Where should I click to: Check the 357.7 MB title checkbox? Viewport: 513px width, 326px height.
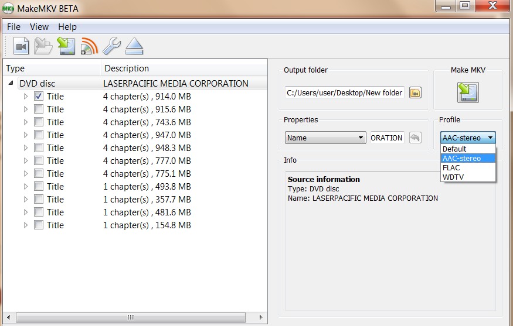pos(39,199)
